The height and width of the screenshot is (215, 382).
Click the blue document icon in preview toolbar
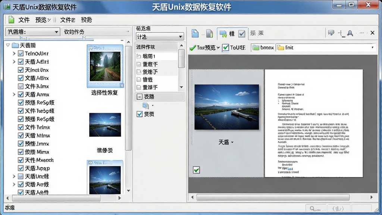coord(195,33)
